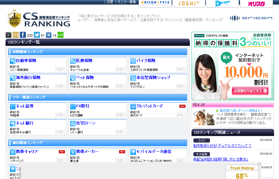Click the pet insurance dog and cat thumbnail
This screenshot has width=279, height=179.
coord(204,117)
